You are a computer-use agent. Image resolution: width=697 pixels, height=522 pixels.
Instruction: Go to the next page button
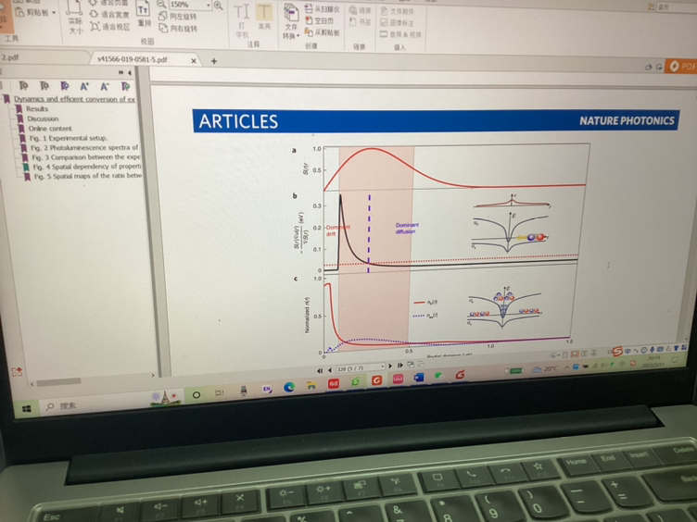(390, 367)
